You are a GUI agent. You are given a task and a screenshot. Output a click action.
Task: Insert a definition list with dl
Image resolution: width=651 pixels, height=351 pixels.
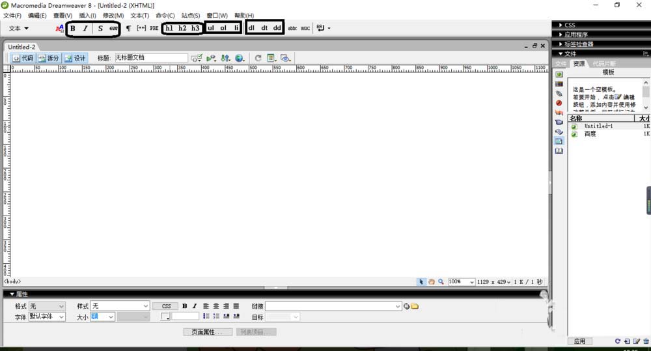click(x=251, y=28)
